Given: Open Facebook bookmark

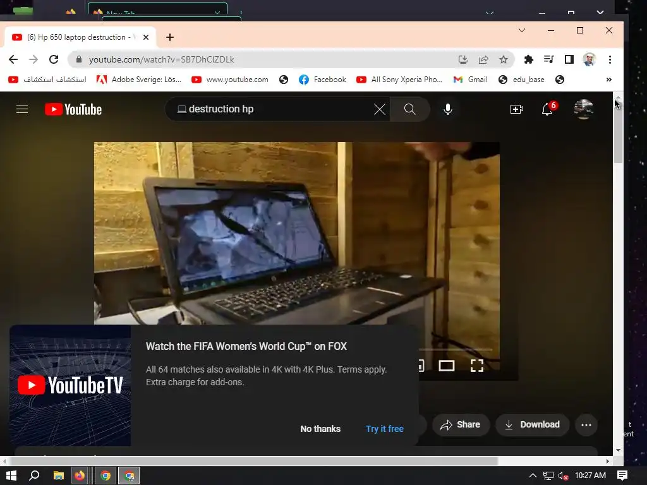Looking at the screenshot, I should pyautogui.click(x=322, y=80).
